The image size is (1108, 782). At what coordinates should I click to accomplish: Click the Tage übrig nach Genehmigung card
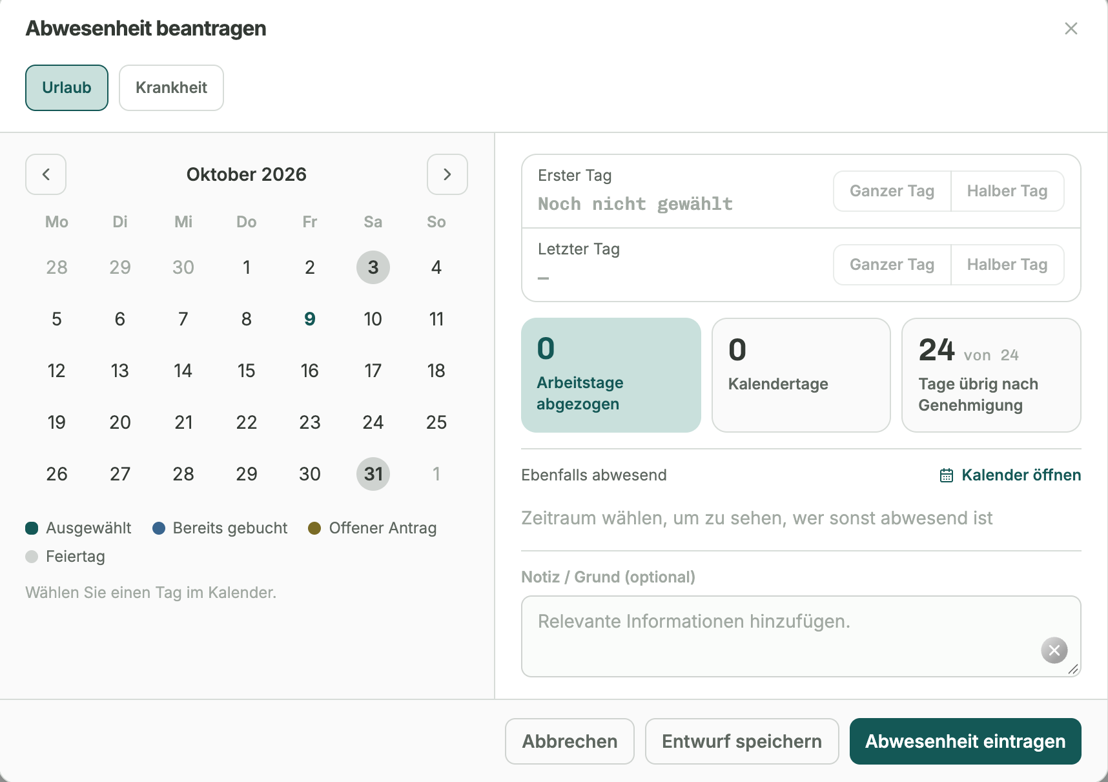(991, 375)
